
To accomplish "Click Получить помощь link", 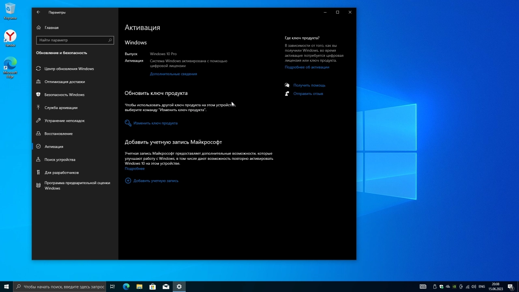I will (309, 85).
